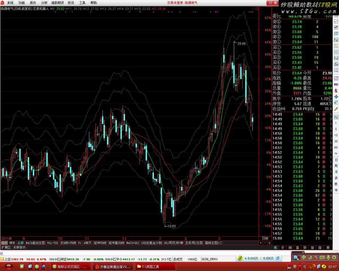The image size is (339, 271).
Task: Select the 多 multi-day period in the right sidebar
Action: pos(336,178)
